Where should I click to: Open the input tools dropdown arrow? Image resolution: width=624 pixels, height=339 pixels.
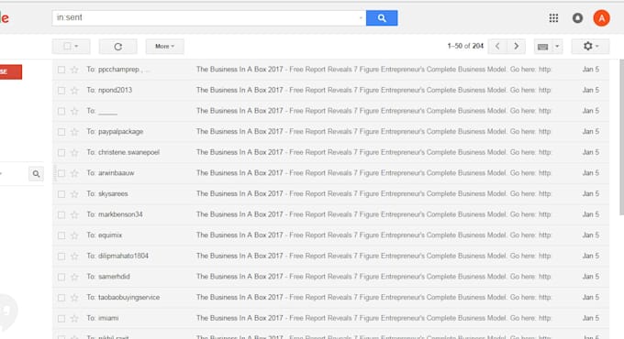point(557,47)
